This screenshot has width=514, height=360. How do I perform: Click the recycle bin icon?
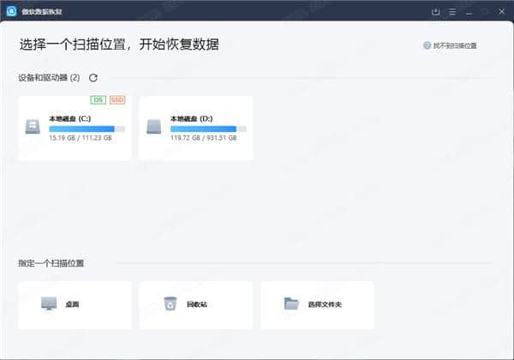[170, 303]
